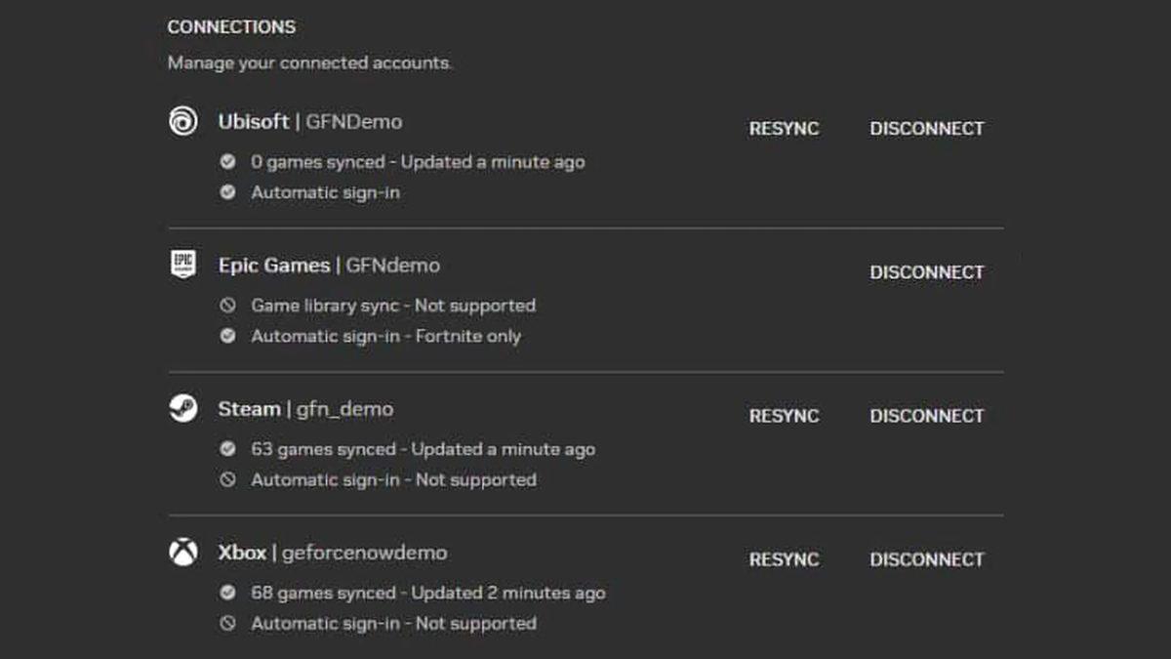Click the not-supported icon for Epic library sync
The width and height of the screenshot is (1171, 659).
point(228,306)
